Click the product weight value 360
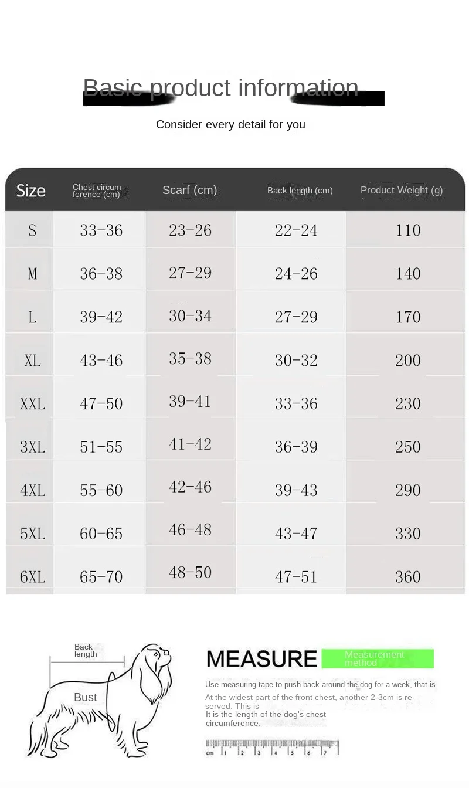Image resolution: width=469 pixels, height=788 pixels. [408, 577]
